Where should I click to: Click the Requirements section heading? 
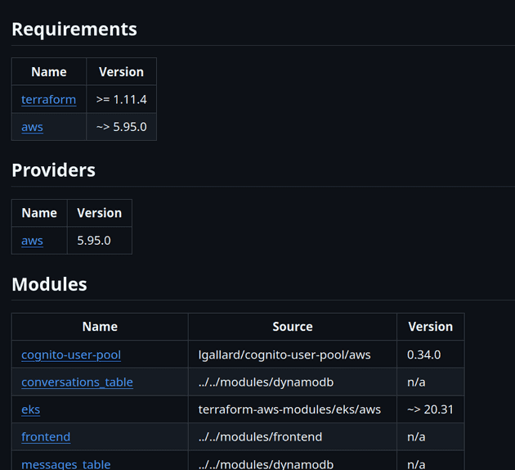(x=74, y=29)
